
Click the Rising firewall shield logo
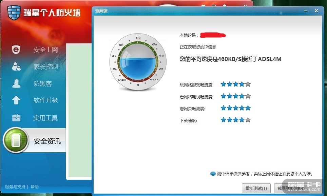[14, 13]
